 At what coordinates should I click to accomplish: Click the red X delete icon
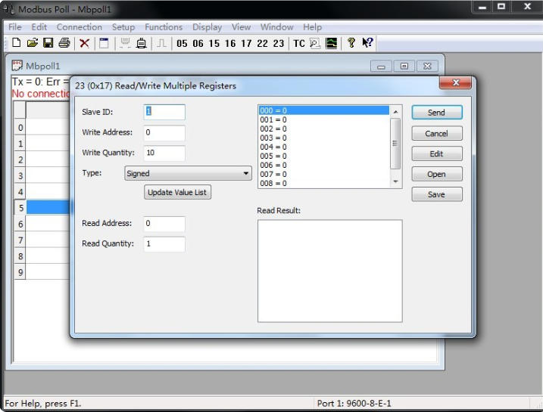click(85, 43)
